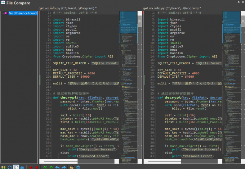Click 'import psutil' in right pane

[x=169, y=29]
